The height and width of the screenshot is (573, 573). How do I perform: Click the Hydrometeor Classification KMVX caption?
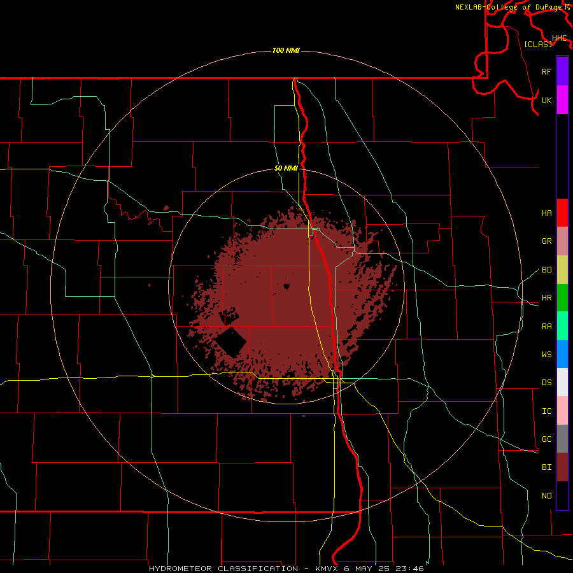[x=286, y=569]
